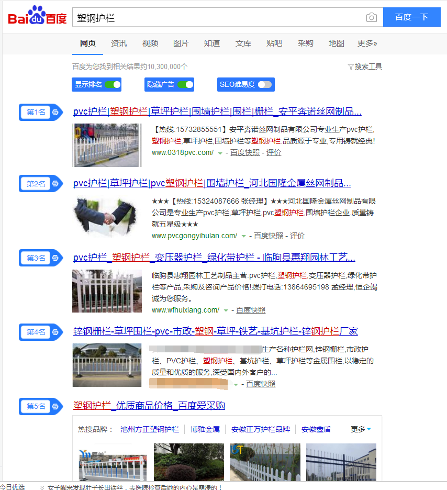
Task: Open third result white fence thumbnail
Action: pyautogui.click(x=107, y=291)
